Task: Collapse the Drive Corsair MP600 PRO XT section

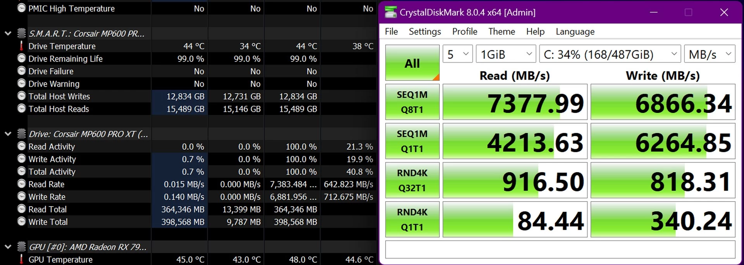Action: click(x=8, y=134)
